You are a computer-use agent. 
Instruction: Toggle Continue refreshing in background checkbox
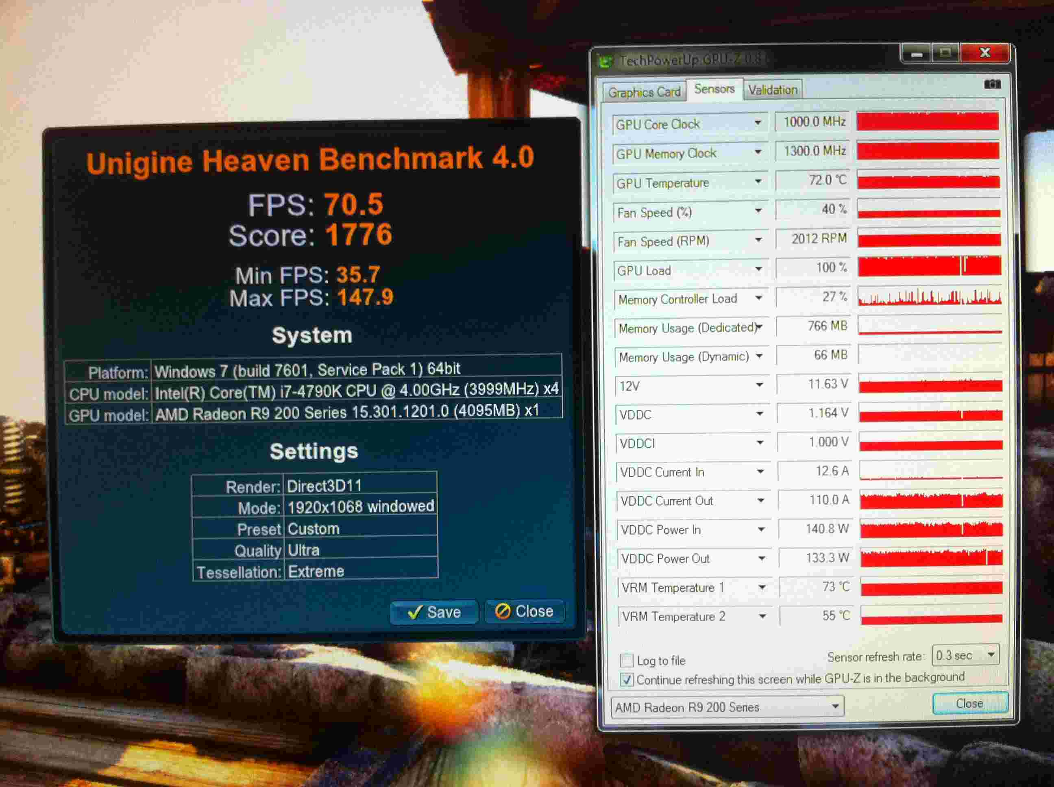tap(627, 680)
